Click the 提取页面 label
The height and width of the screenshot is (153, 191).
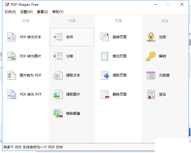click(x=120, y=75)
